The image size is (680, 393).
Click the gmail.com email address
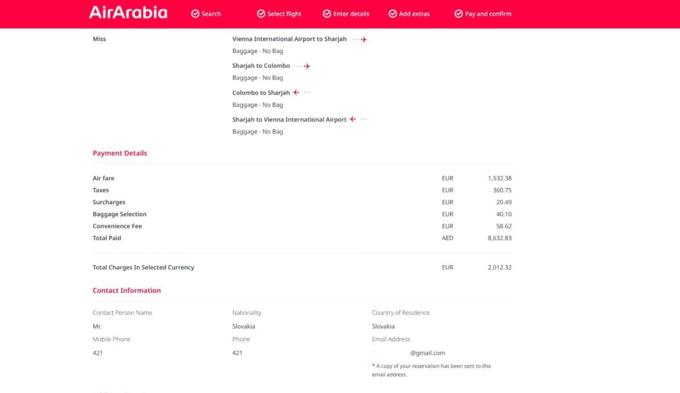click(427, 353)
